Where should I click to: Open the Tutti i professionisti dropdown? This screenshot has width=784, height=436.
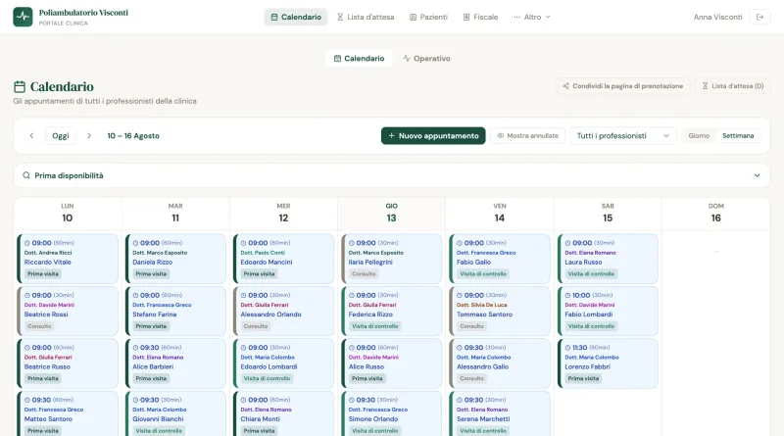click(623, 135)
